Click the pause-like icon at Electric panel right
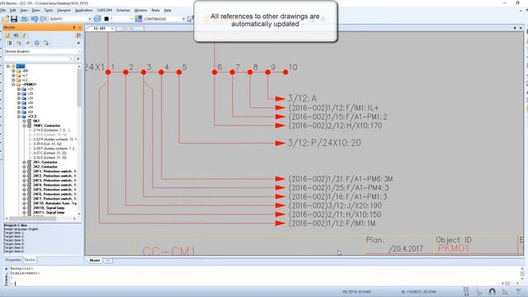 (78, 35)
